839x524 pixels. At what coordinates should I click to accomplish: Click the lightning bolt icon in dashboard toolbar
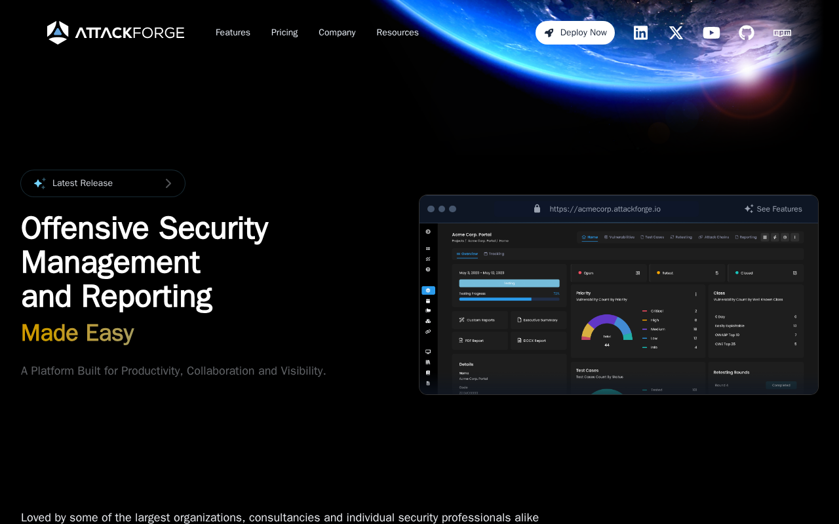coord(775,237)
